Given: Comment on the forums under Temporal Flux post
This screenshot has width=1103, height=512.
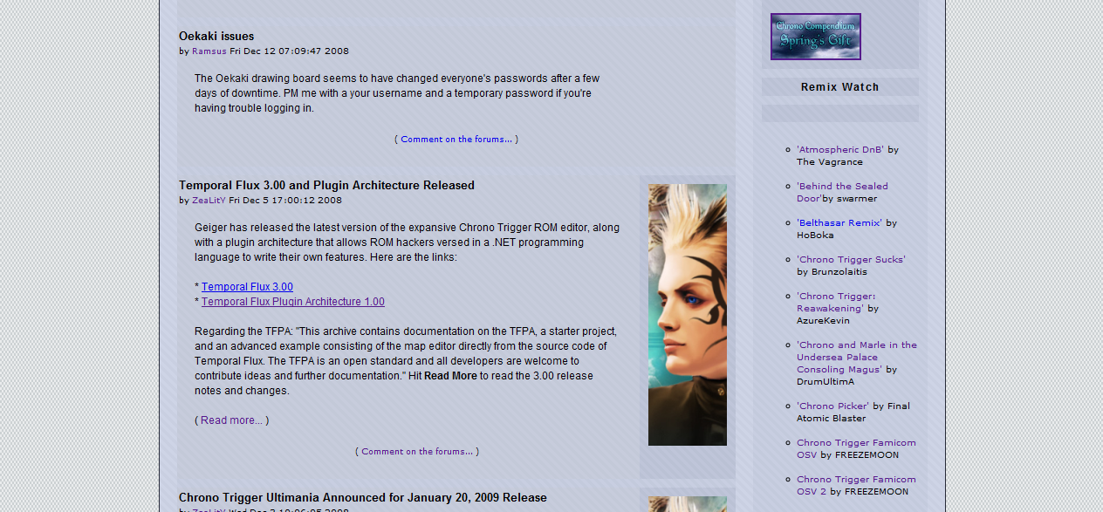Looking at the screenshot, I should click(x=417, y=452).
